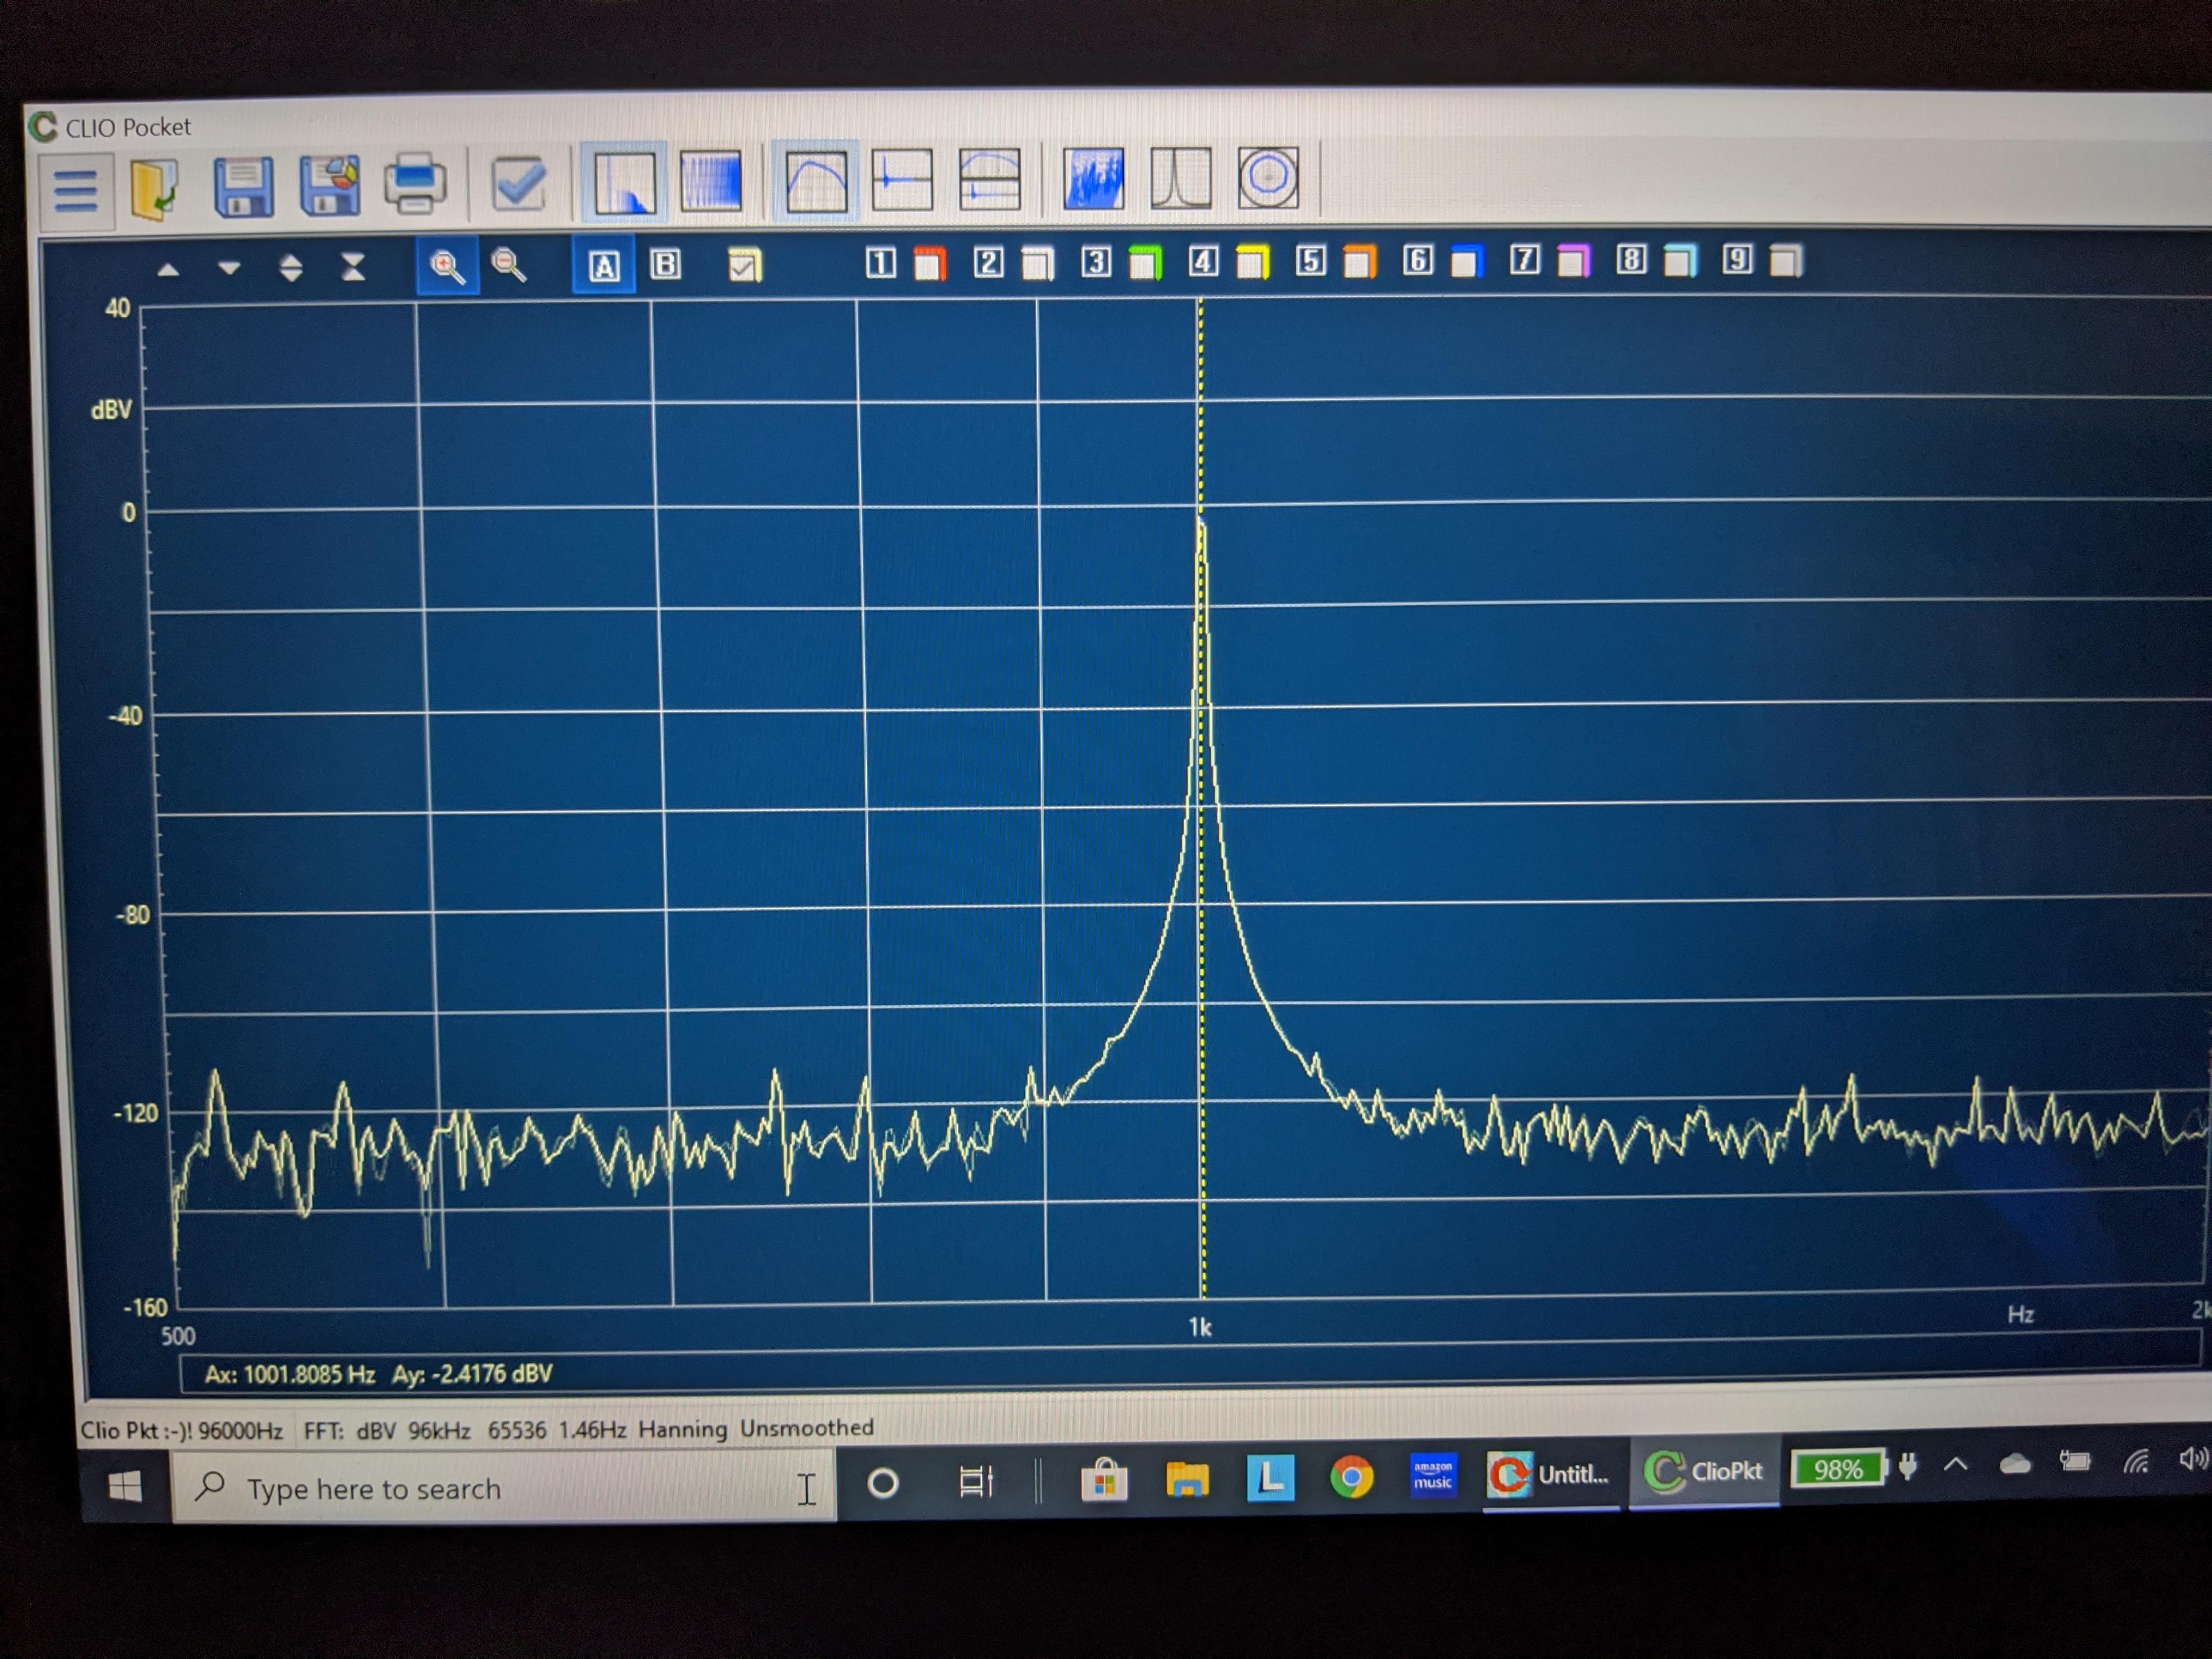Toggle purple overlay 7 visibility
Viewport: 2212px width, 1659px height.
point(1574,260)
